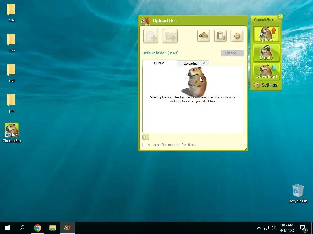
Task: Click the ChomikBox taskbar button
Action: click(x=68, y=228)
